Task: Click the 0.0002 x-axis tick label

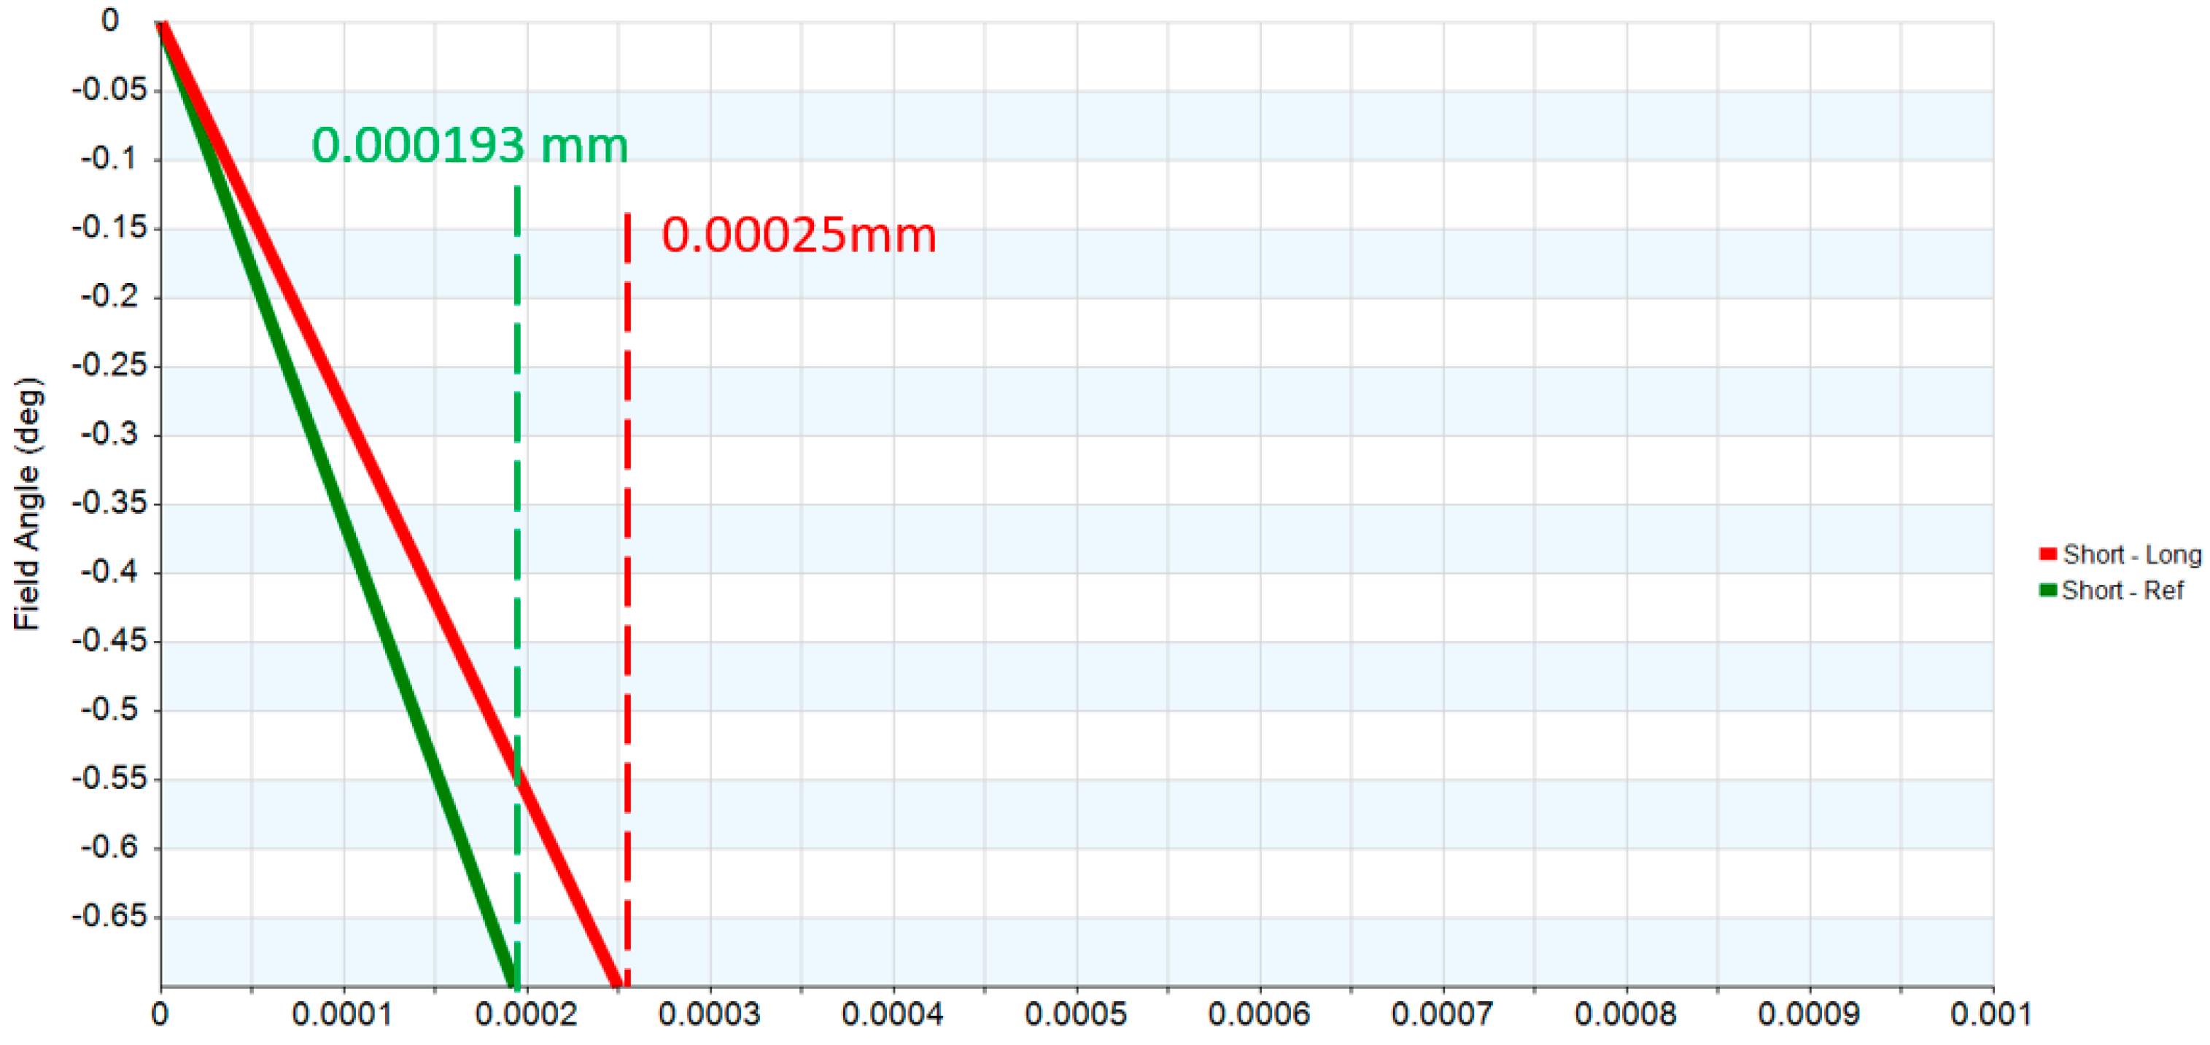Action: coord(525,1015)
